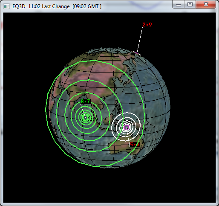Click the green epicenter center of 8.7 quake

tap(85, 117)
